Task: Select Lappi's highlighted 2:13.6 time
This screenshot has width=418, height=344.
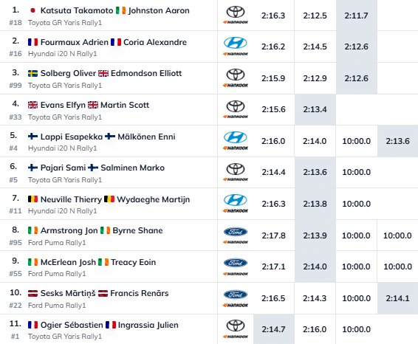Action: click(x=397, y=141)
